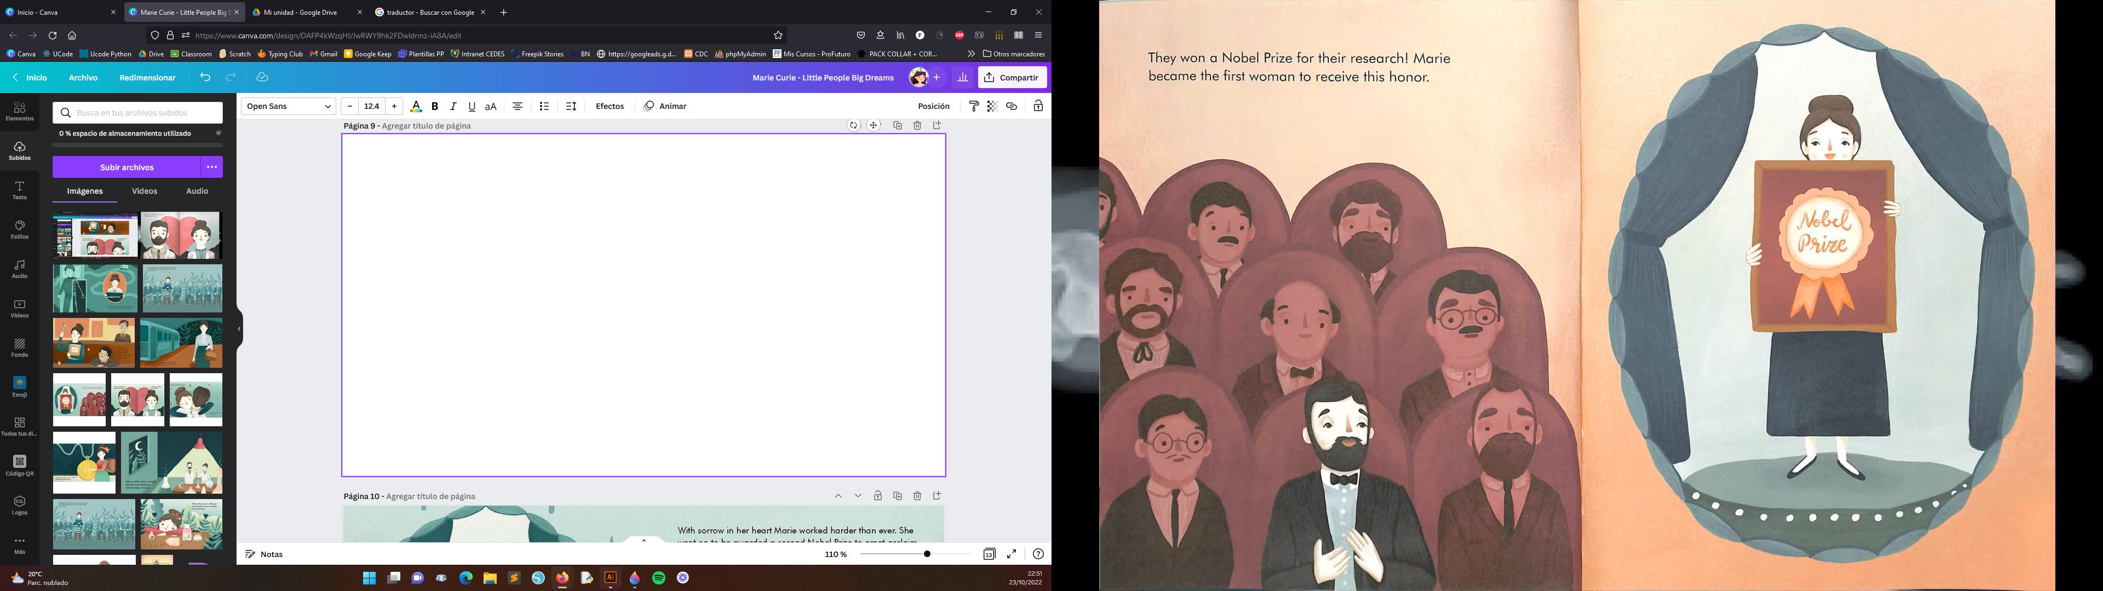Expand hidden bookmarks with the double chevron
This screenshot has height=591, width=2103.
point(970,54)
